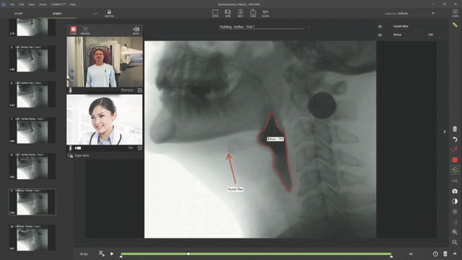Click the New document icon in top toolbar
The height and width of the screenshot is (260, 462).
228,12
